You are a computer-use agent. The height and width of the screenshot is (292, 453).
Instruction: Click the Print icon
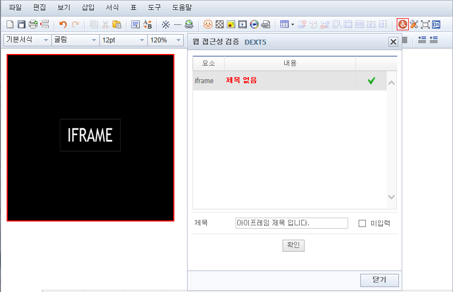point(33,24)
